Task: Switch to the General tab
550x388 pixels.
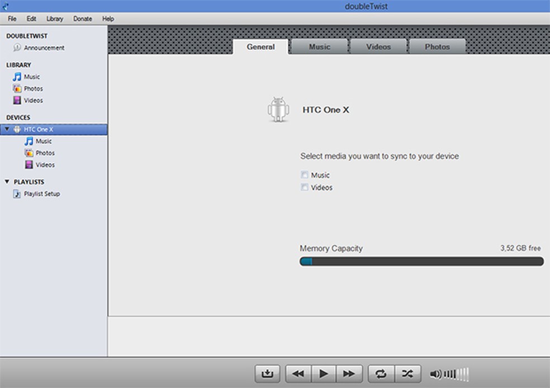Action: 260,46
